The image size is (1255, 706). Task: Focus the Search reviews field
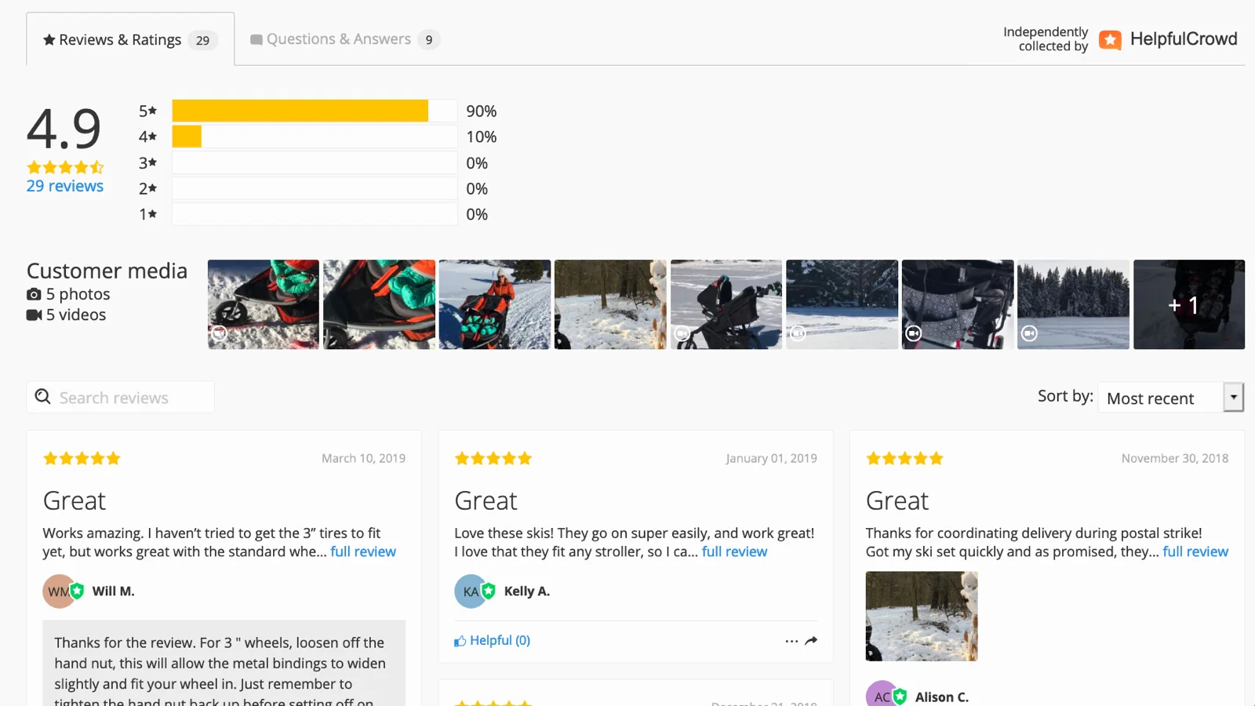(121, 398)
